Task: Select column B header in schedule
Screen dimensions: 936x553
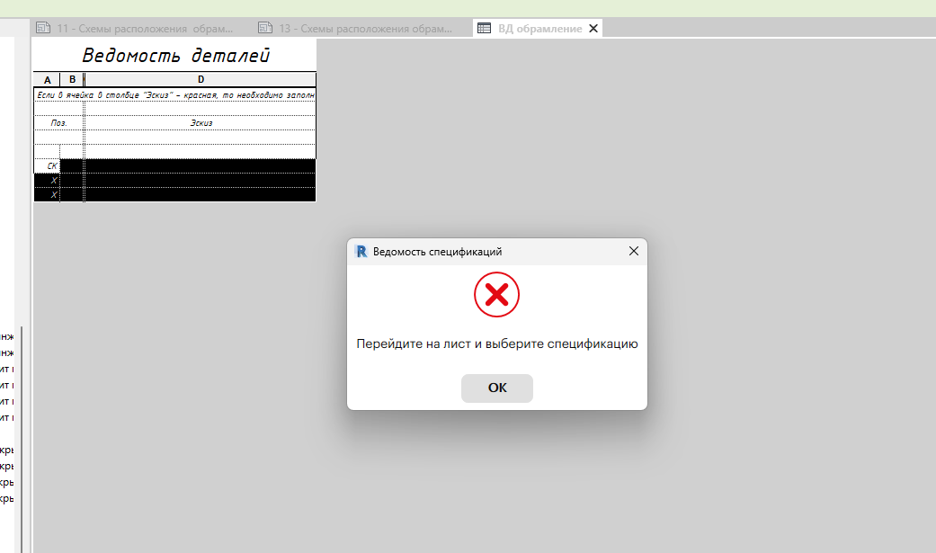Action: [72, 79]
